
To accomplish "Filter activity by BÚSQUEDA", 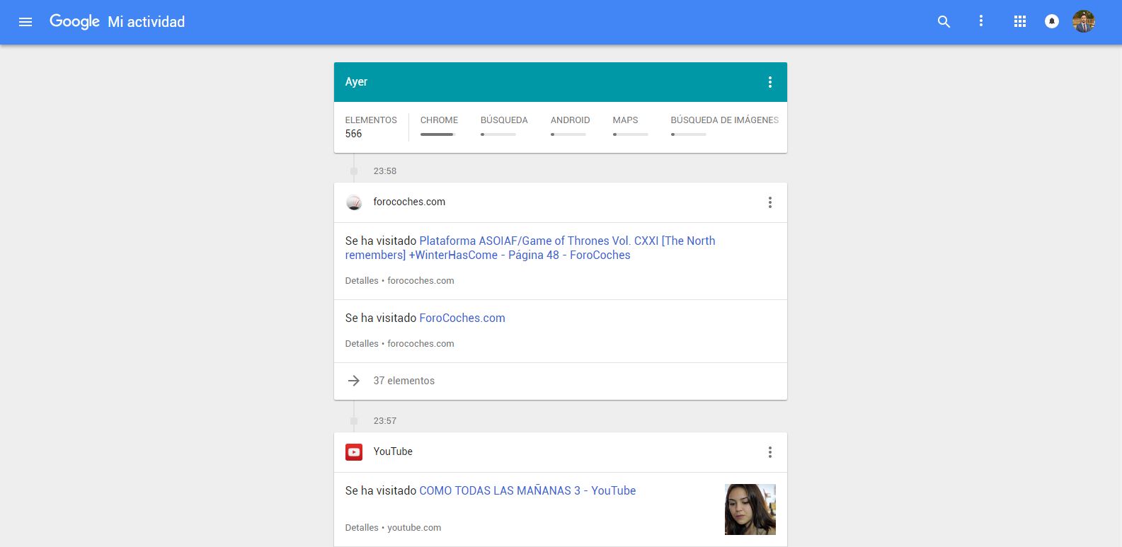I will click(x=504, y=120).
